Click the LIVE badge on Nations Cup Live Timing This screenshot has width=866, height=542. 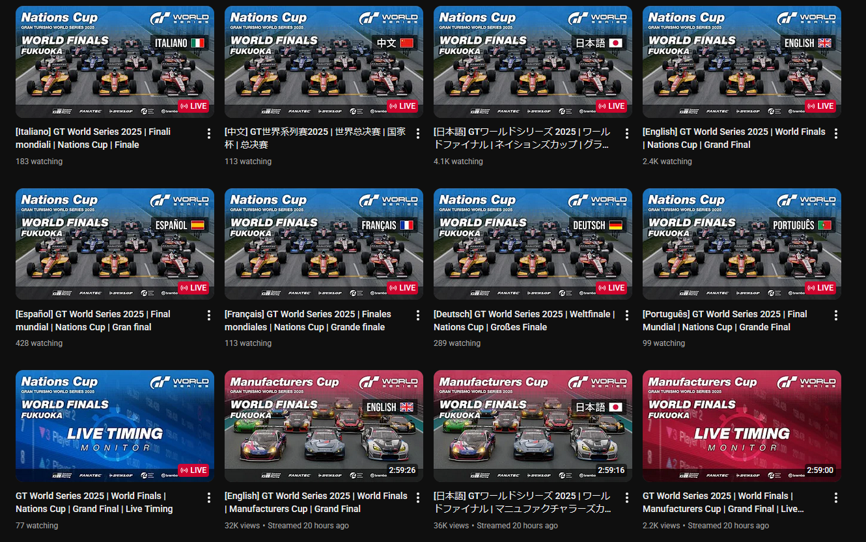pos(193,470)
